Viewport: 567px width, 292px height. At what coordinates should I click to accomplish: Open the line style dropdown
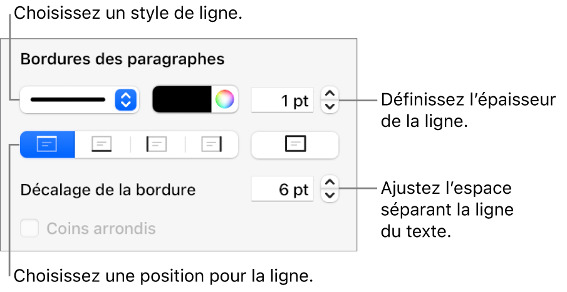point(69,99)
